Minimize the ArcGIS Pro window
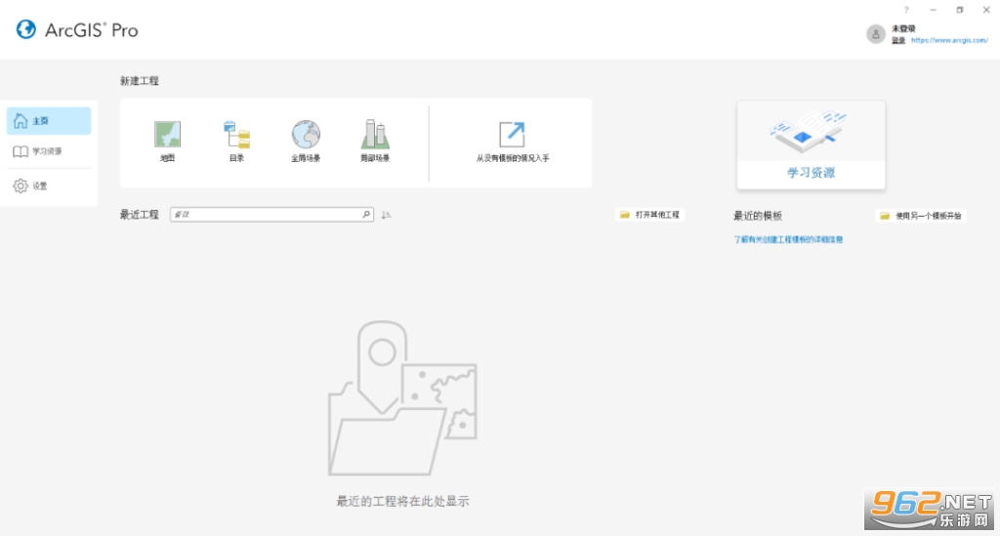1000x536 pixels. click(x=933, y=10)
